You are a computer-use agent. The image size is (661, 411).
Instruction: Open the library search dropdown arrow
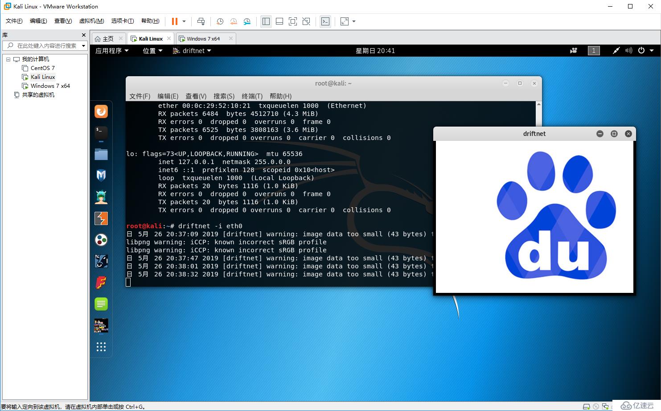[83, 45]
